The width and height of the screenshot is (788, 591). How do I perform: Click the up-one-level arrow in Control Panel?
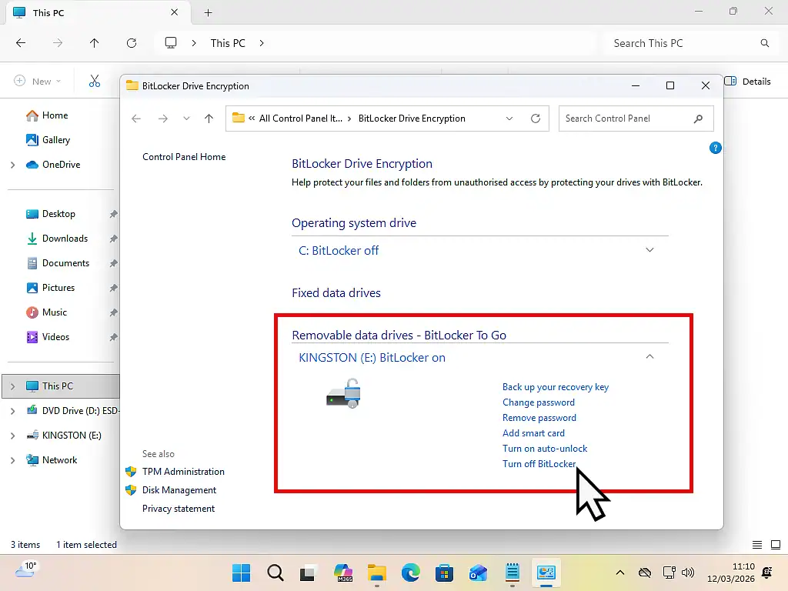[209, 119]
